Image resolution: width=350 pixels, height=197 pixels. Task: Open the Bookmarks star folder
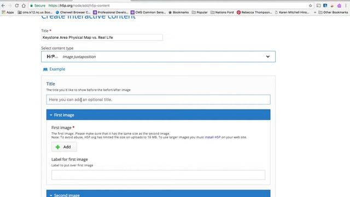pos(179,12)
